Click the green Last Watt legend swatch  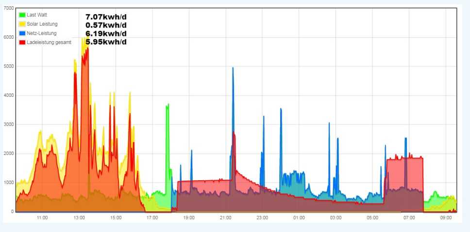click(x=22, y=15)
